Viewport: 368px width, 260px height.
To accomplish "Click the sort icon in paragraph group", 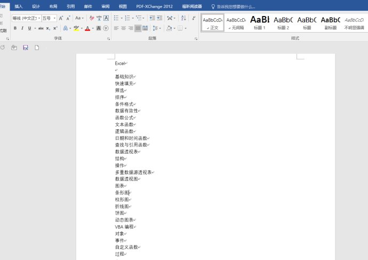I will coord(183,18).
